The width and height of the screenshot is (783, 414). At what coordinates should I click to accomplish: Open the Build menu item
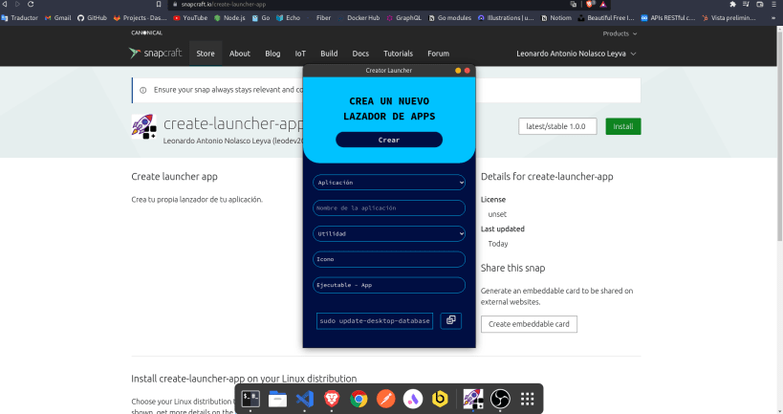329,54
